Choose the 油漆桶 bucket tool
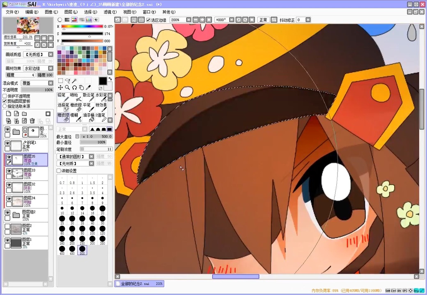Image resolution: width=427 pixels, height=295 pixels. pyautogui.click(x=88, y=117)
